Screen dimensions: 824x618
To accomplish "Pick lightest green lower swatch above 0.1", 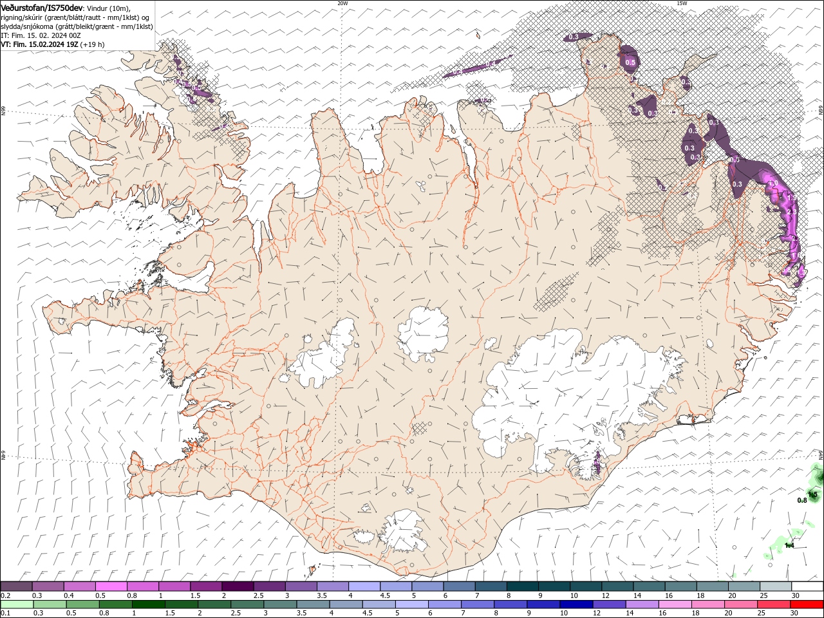I will 17,604.
